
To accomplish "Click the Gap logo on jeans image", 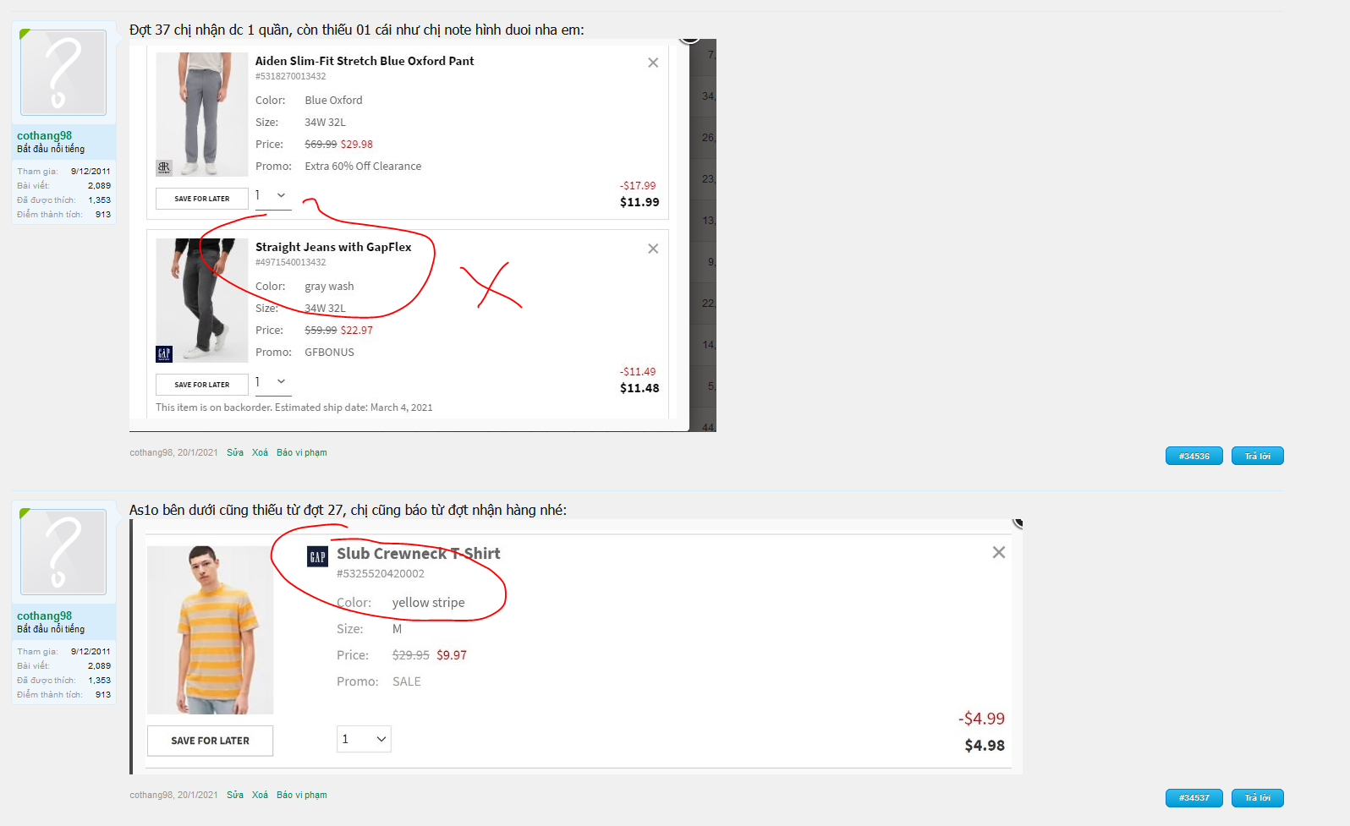I will click(164, 353).
